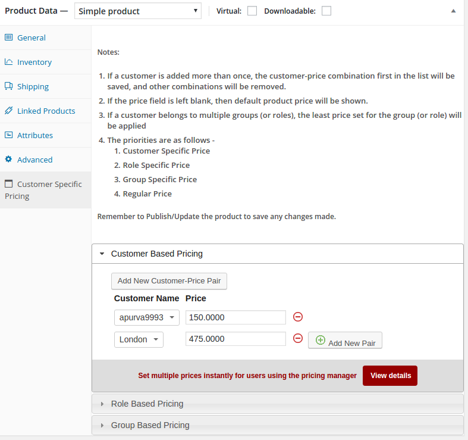Switch to the Shipping tab
Viewport: 468px width, 440px height.
(x=45, y=87)
